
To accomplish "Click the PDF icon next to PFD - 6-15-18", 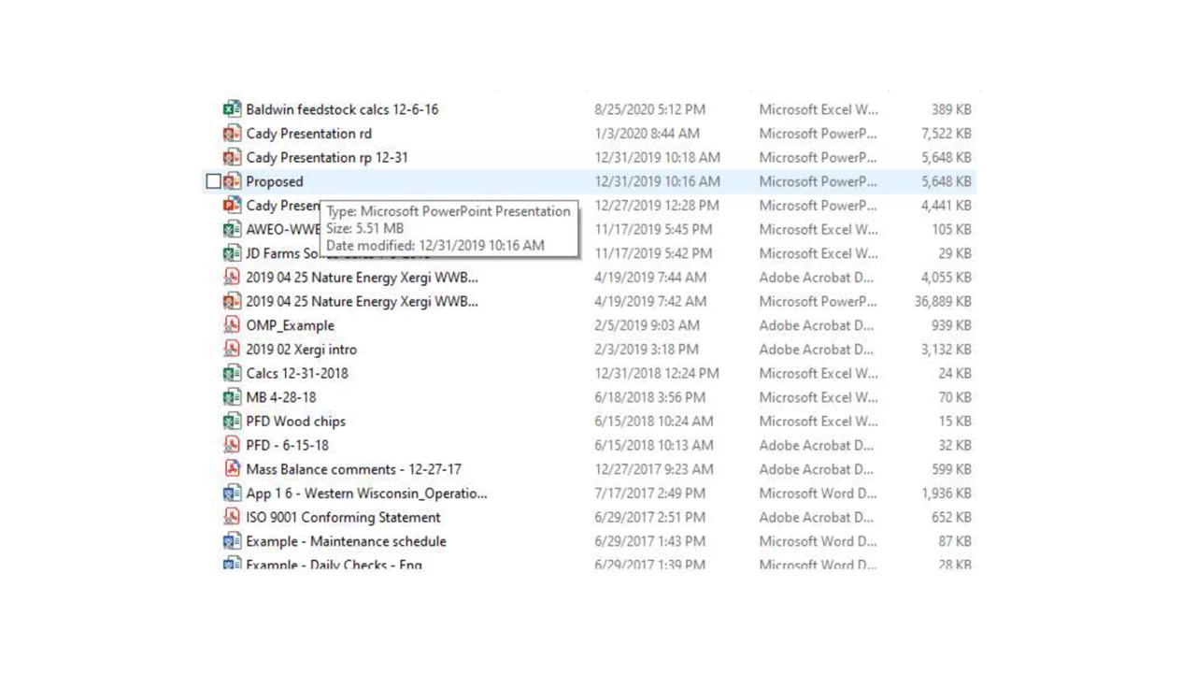I will click(x=232, y=445).
